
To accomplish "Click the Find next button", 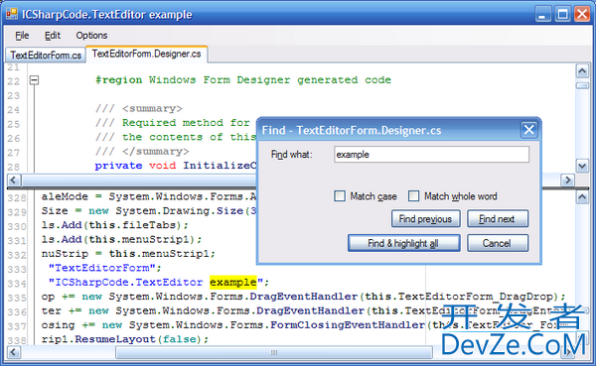I will coord(498,218).
